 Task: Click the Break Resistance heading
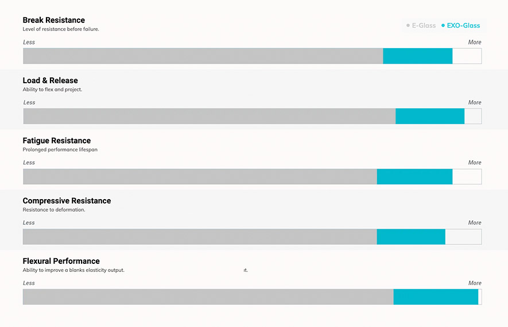(x=54, y=21)
